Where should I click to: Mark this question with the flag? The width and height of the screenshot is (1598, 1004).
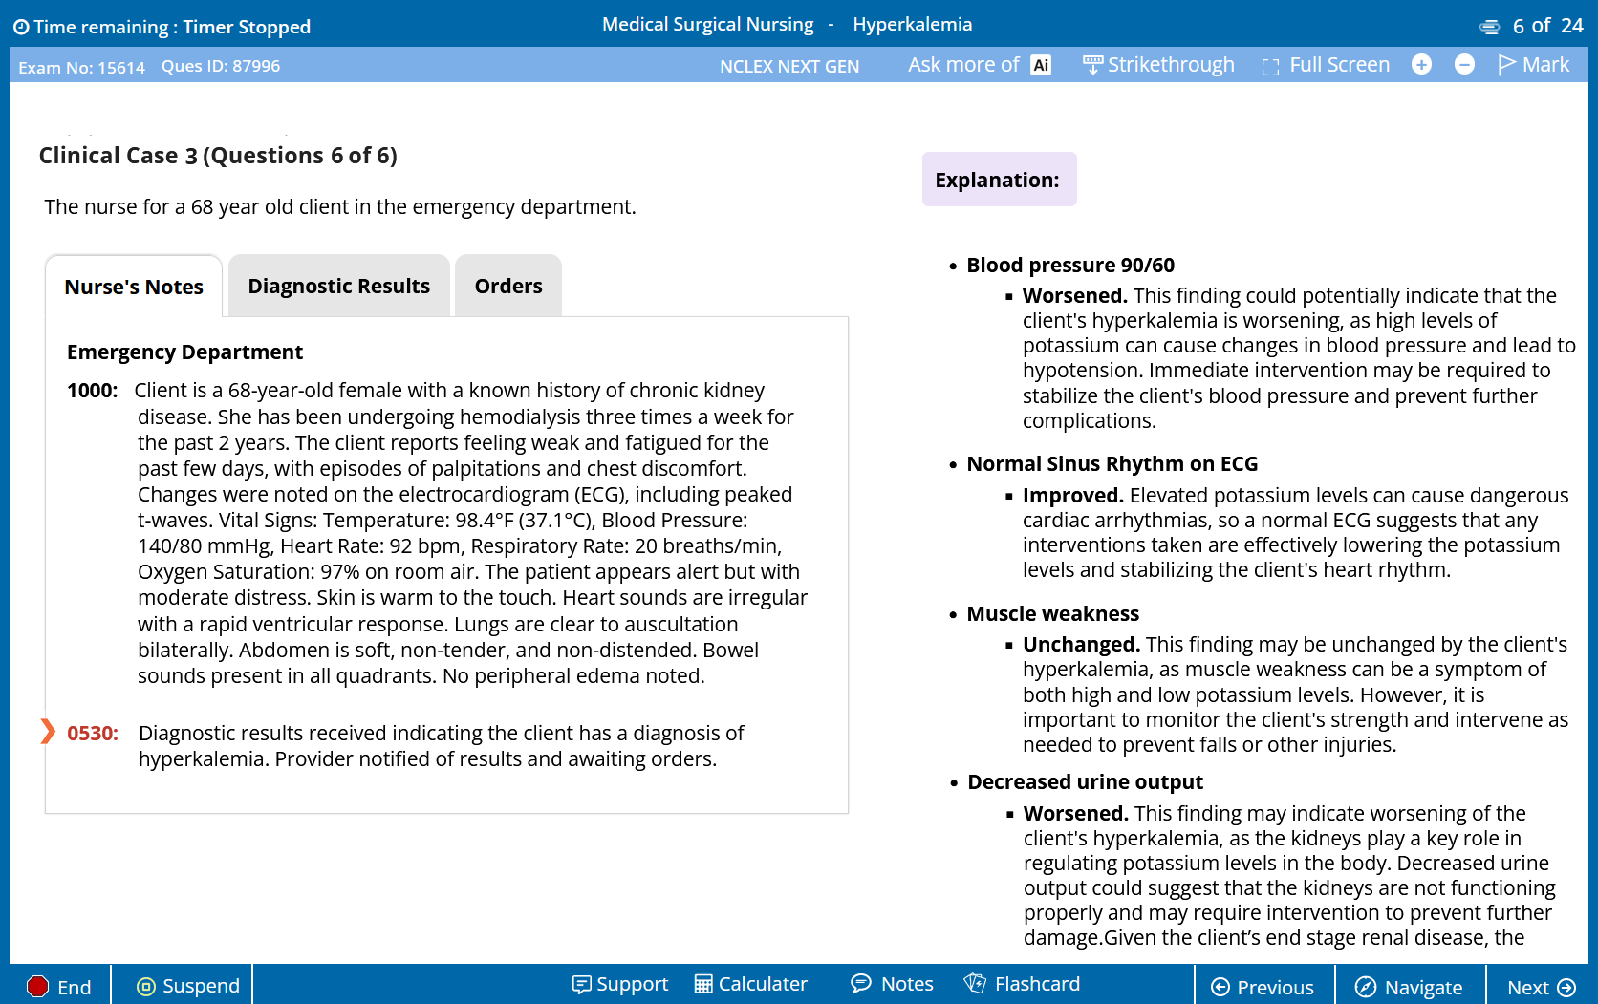(1533, 64)
